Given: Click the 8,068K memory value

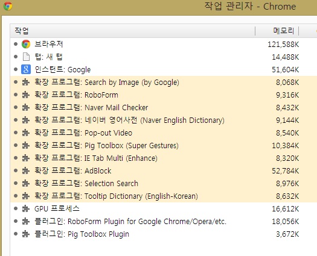Looking at the screenshot, I should point(287,83).
